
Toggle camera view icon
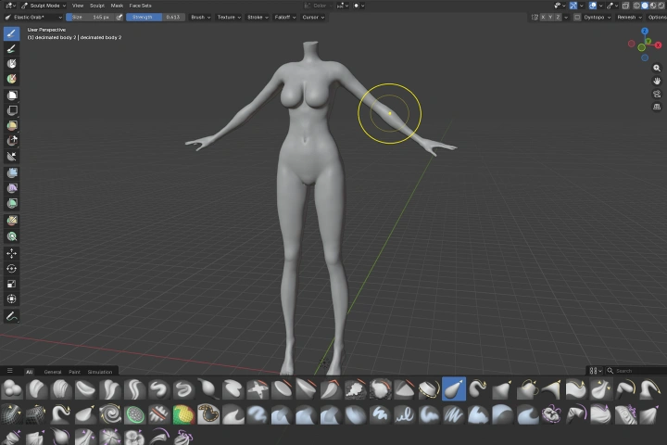coord(657,94)
